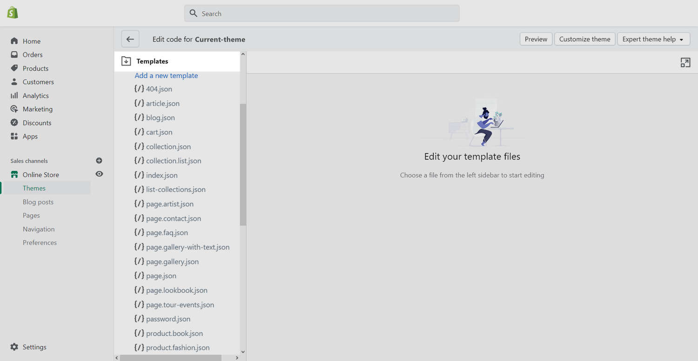Click the file icon beside article.json

coord(139,103)
